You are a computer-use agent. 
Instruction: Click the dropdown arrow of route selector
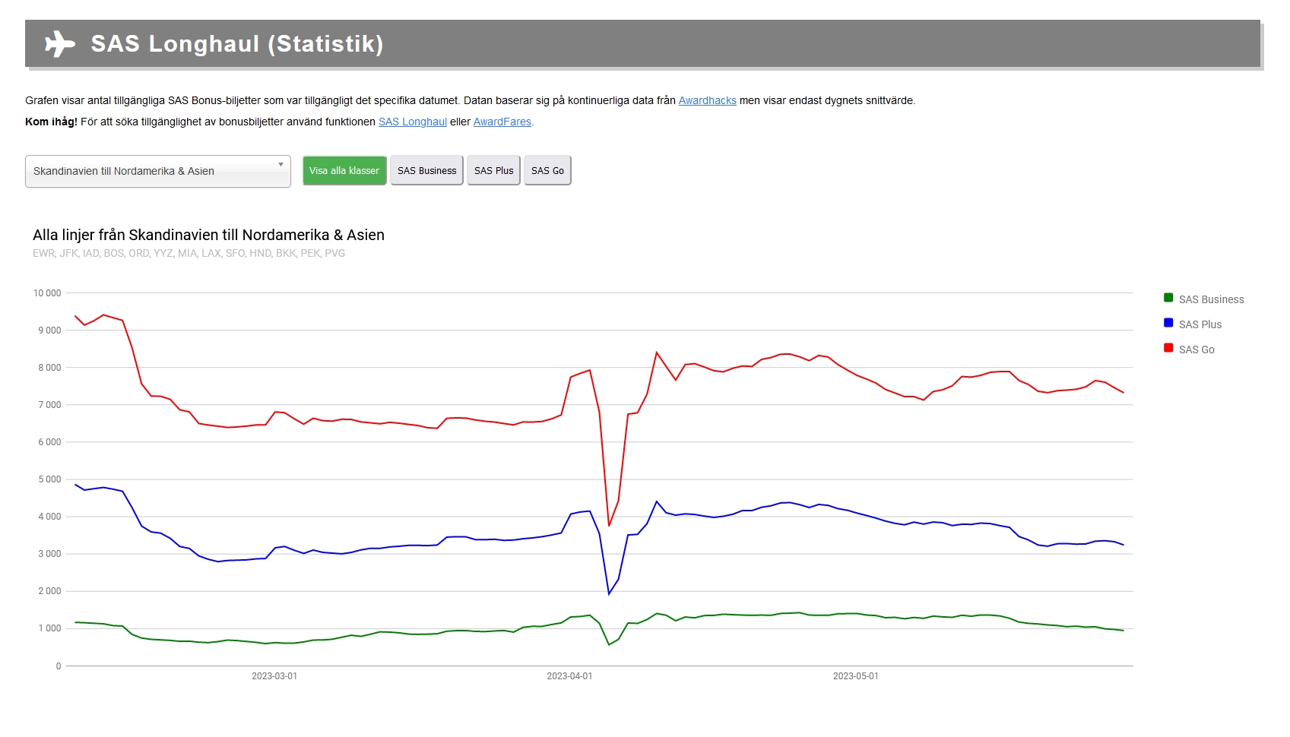pos(281,165)
